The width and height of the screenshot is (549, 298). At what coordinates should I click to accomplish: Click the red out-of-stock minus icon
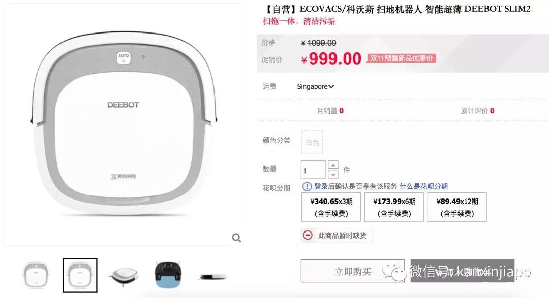[x=308, y=235]
